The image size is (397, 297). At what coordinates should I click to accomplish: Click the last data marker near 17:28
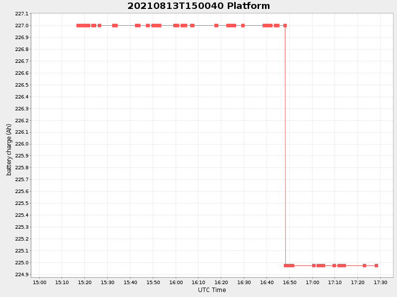click(x=376, y=265)
